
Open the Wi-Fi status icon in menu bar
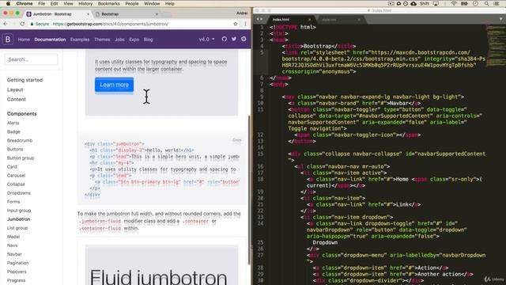[x=454, y=3]
